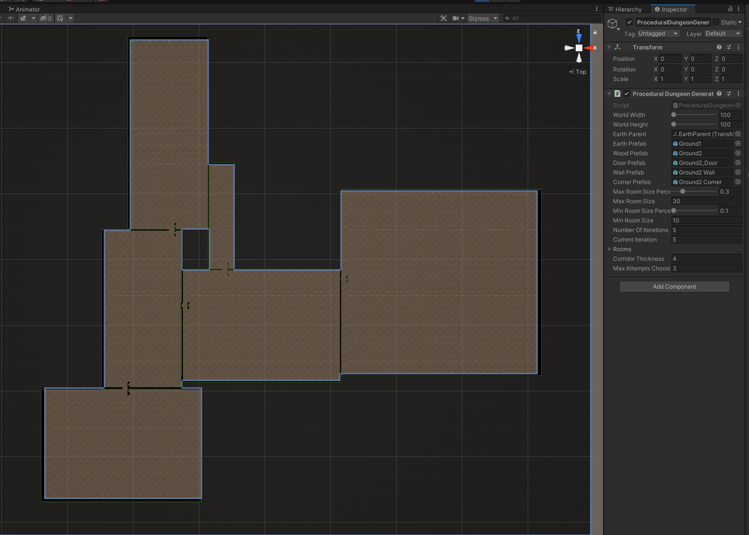The image size is (749, 535).
Task: Click the Gizmos button
Action: (478, 18)
